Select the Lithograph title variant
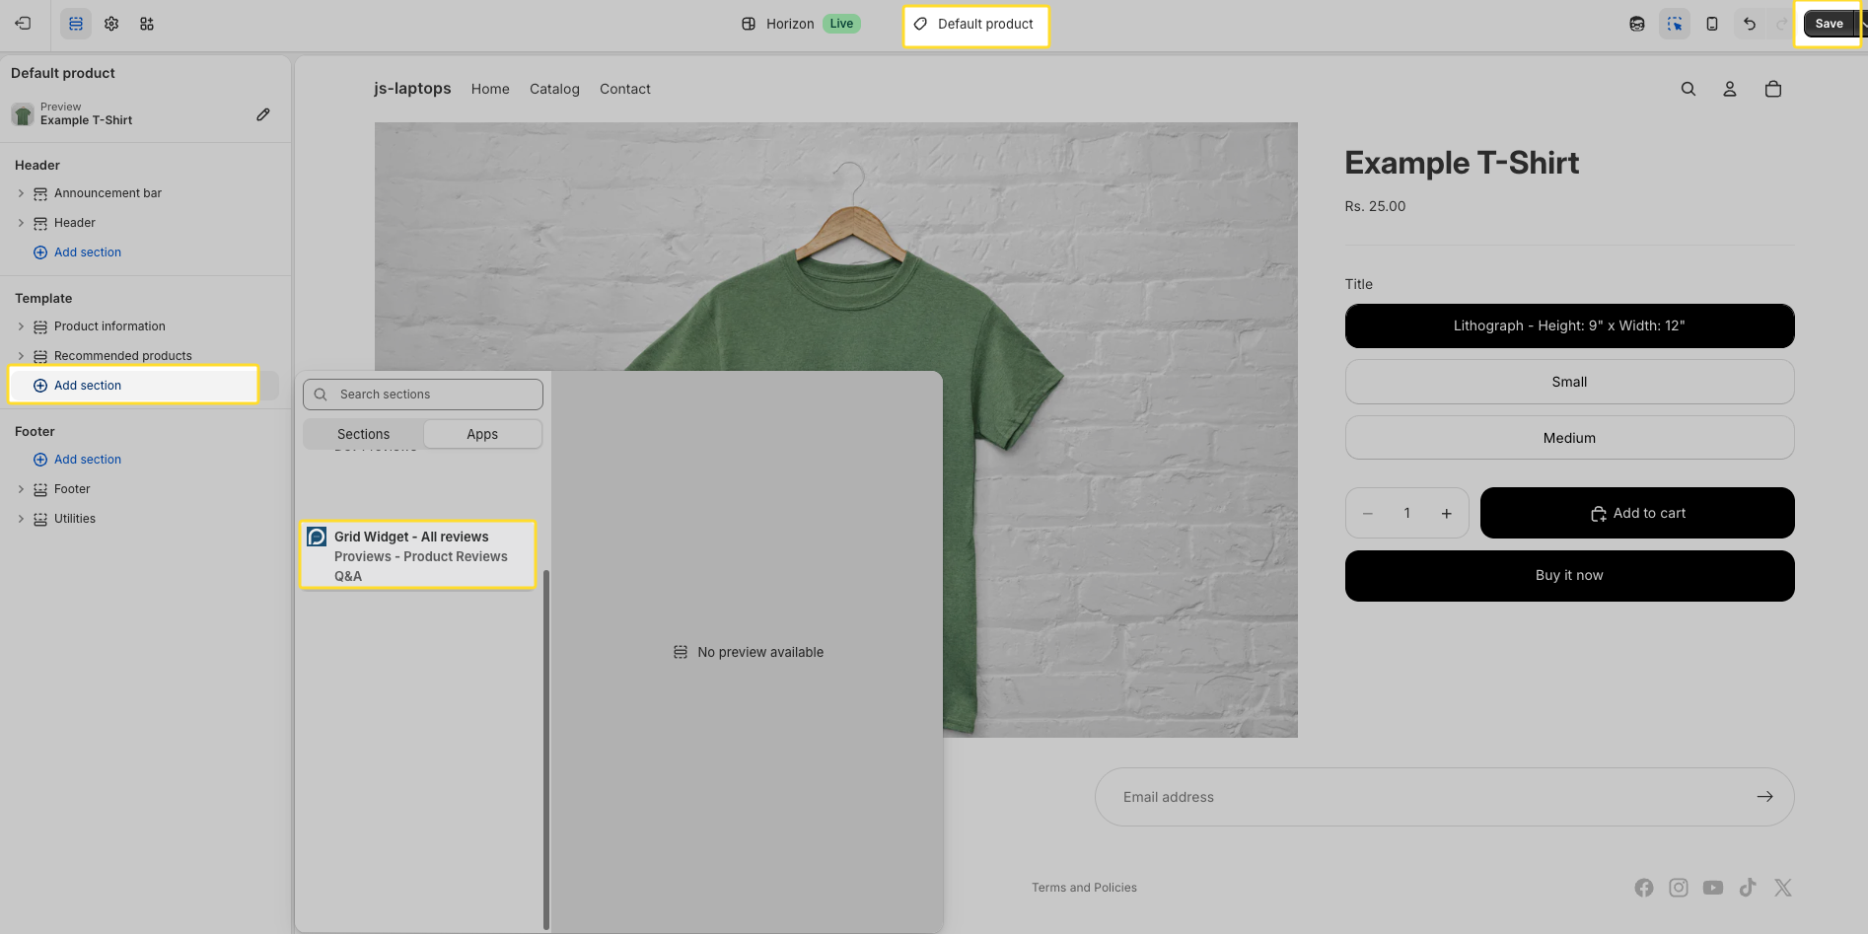The image size is (1868, 934). coord(1569,325)
